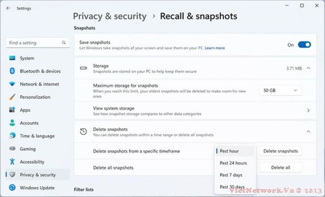This screenshot has width=325, height=197.
Task: Click the Gaming controller icon
Action: pyautogui.click(x=12, y=149)
